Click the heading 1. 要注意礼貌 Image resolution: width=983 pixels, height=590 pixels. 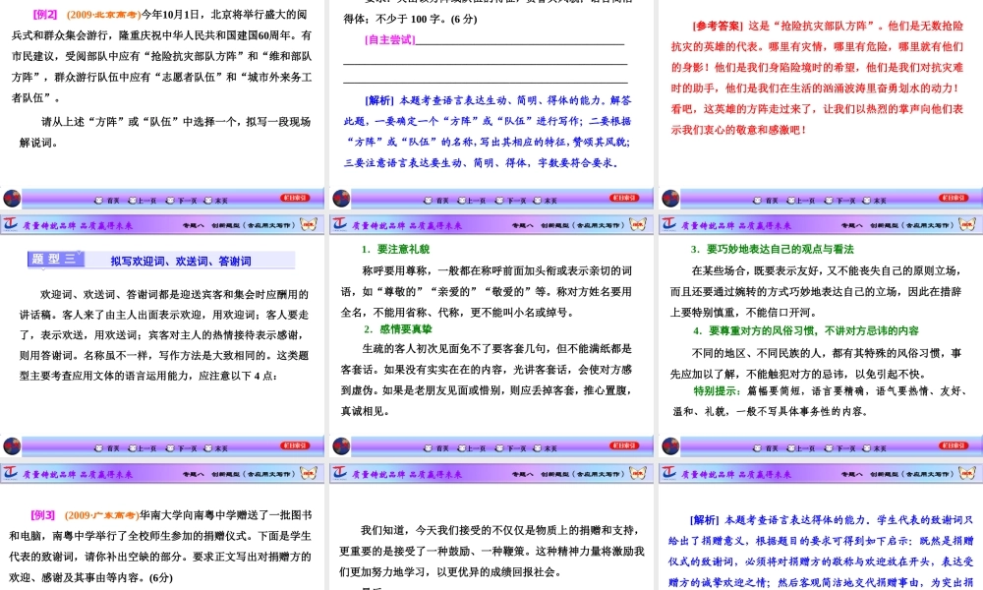pyautogui.click(x=395, y=249)
